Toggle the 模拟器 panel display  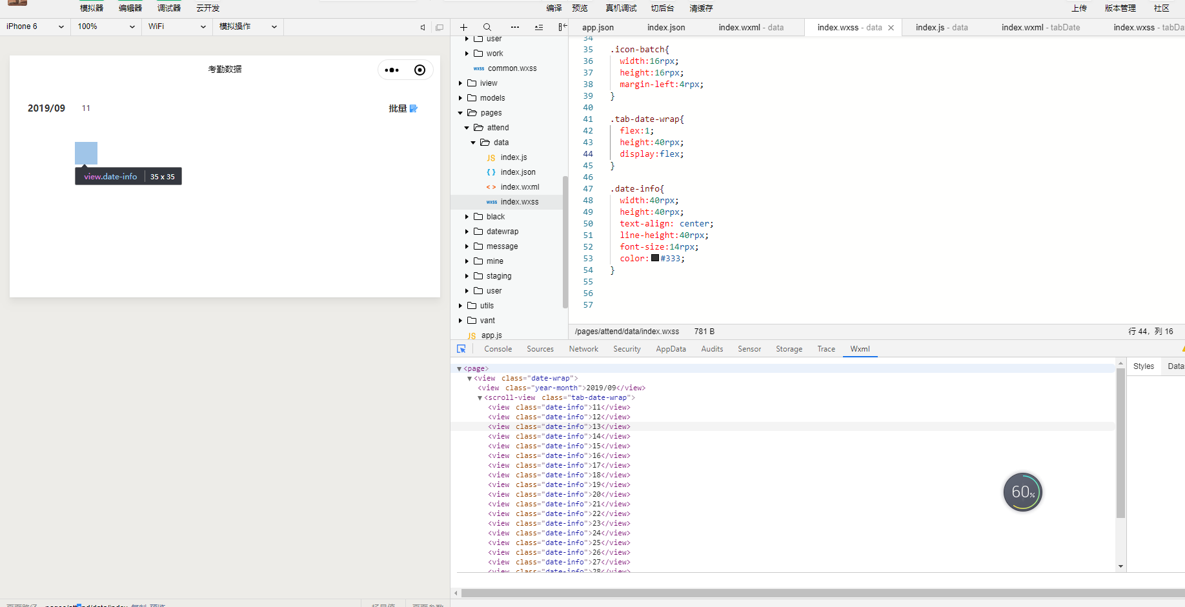(92, 8)
